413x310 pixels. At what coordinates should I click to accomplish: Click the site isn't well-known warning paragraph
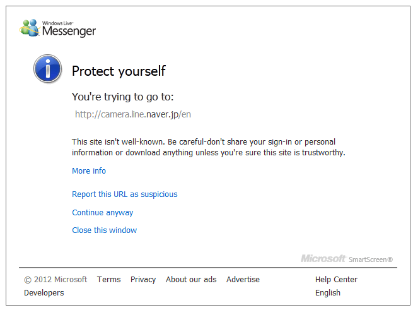pos(208,147)
